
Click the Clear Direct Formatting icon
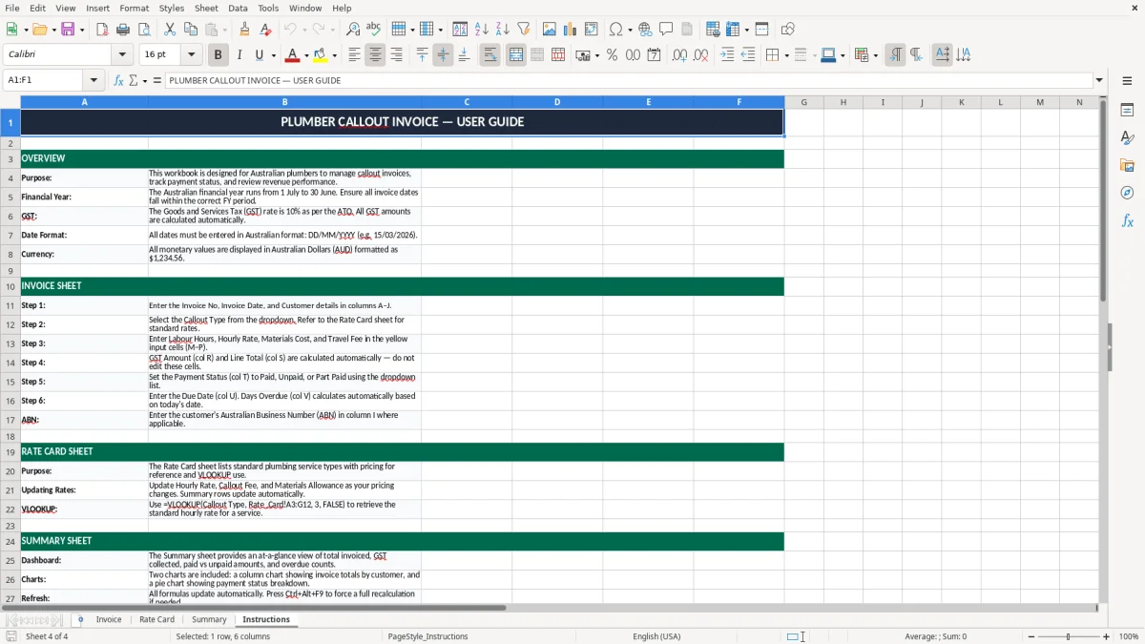point(265,30)
